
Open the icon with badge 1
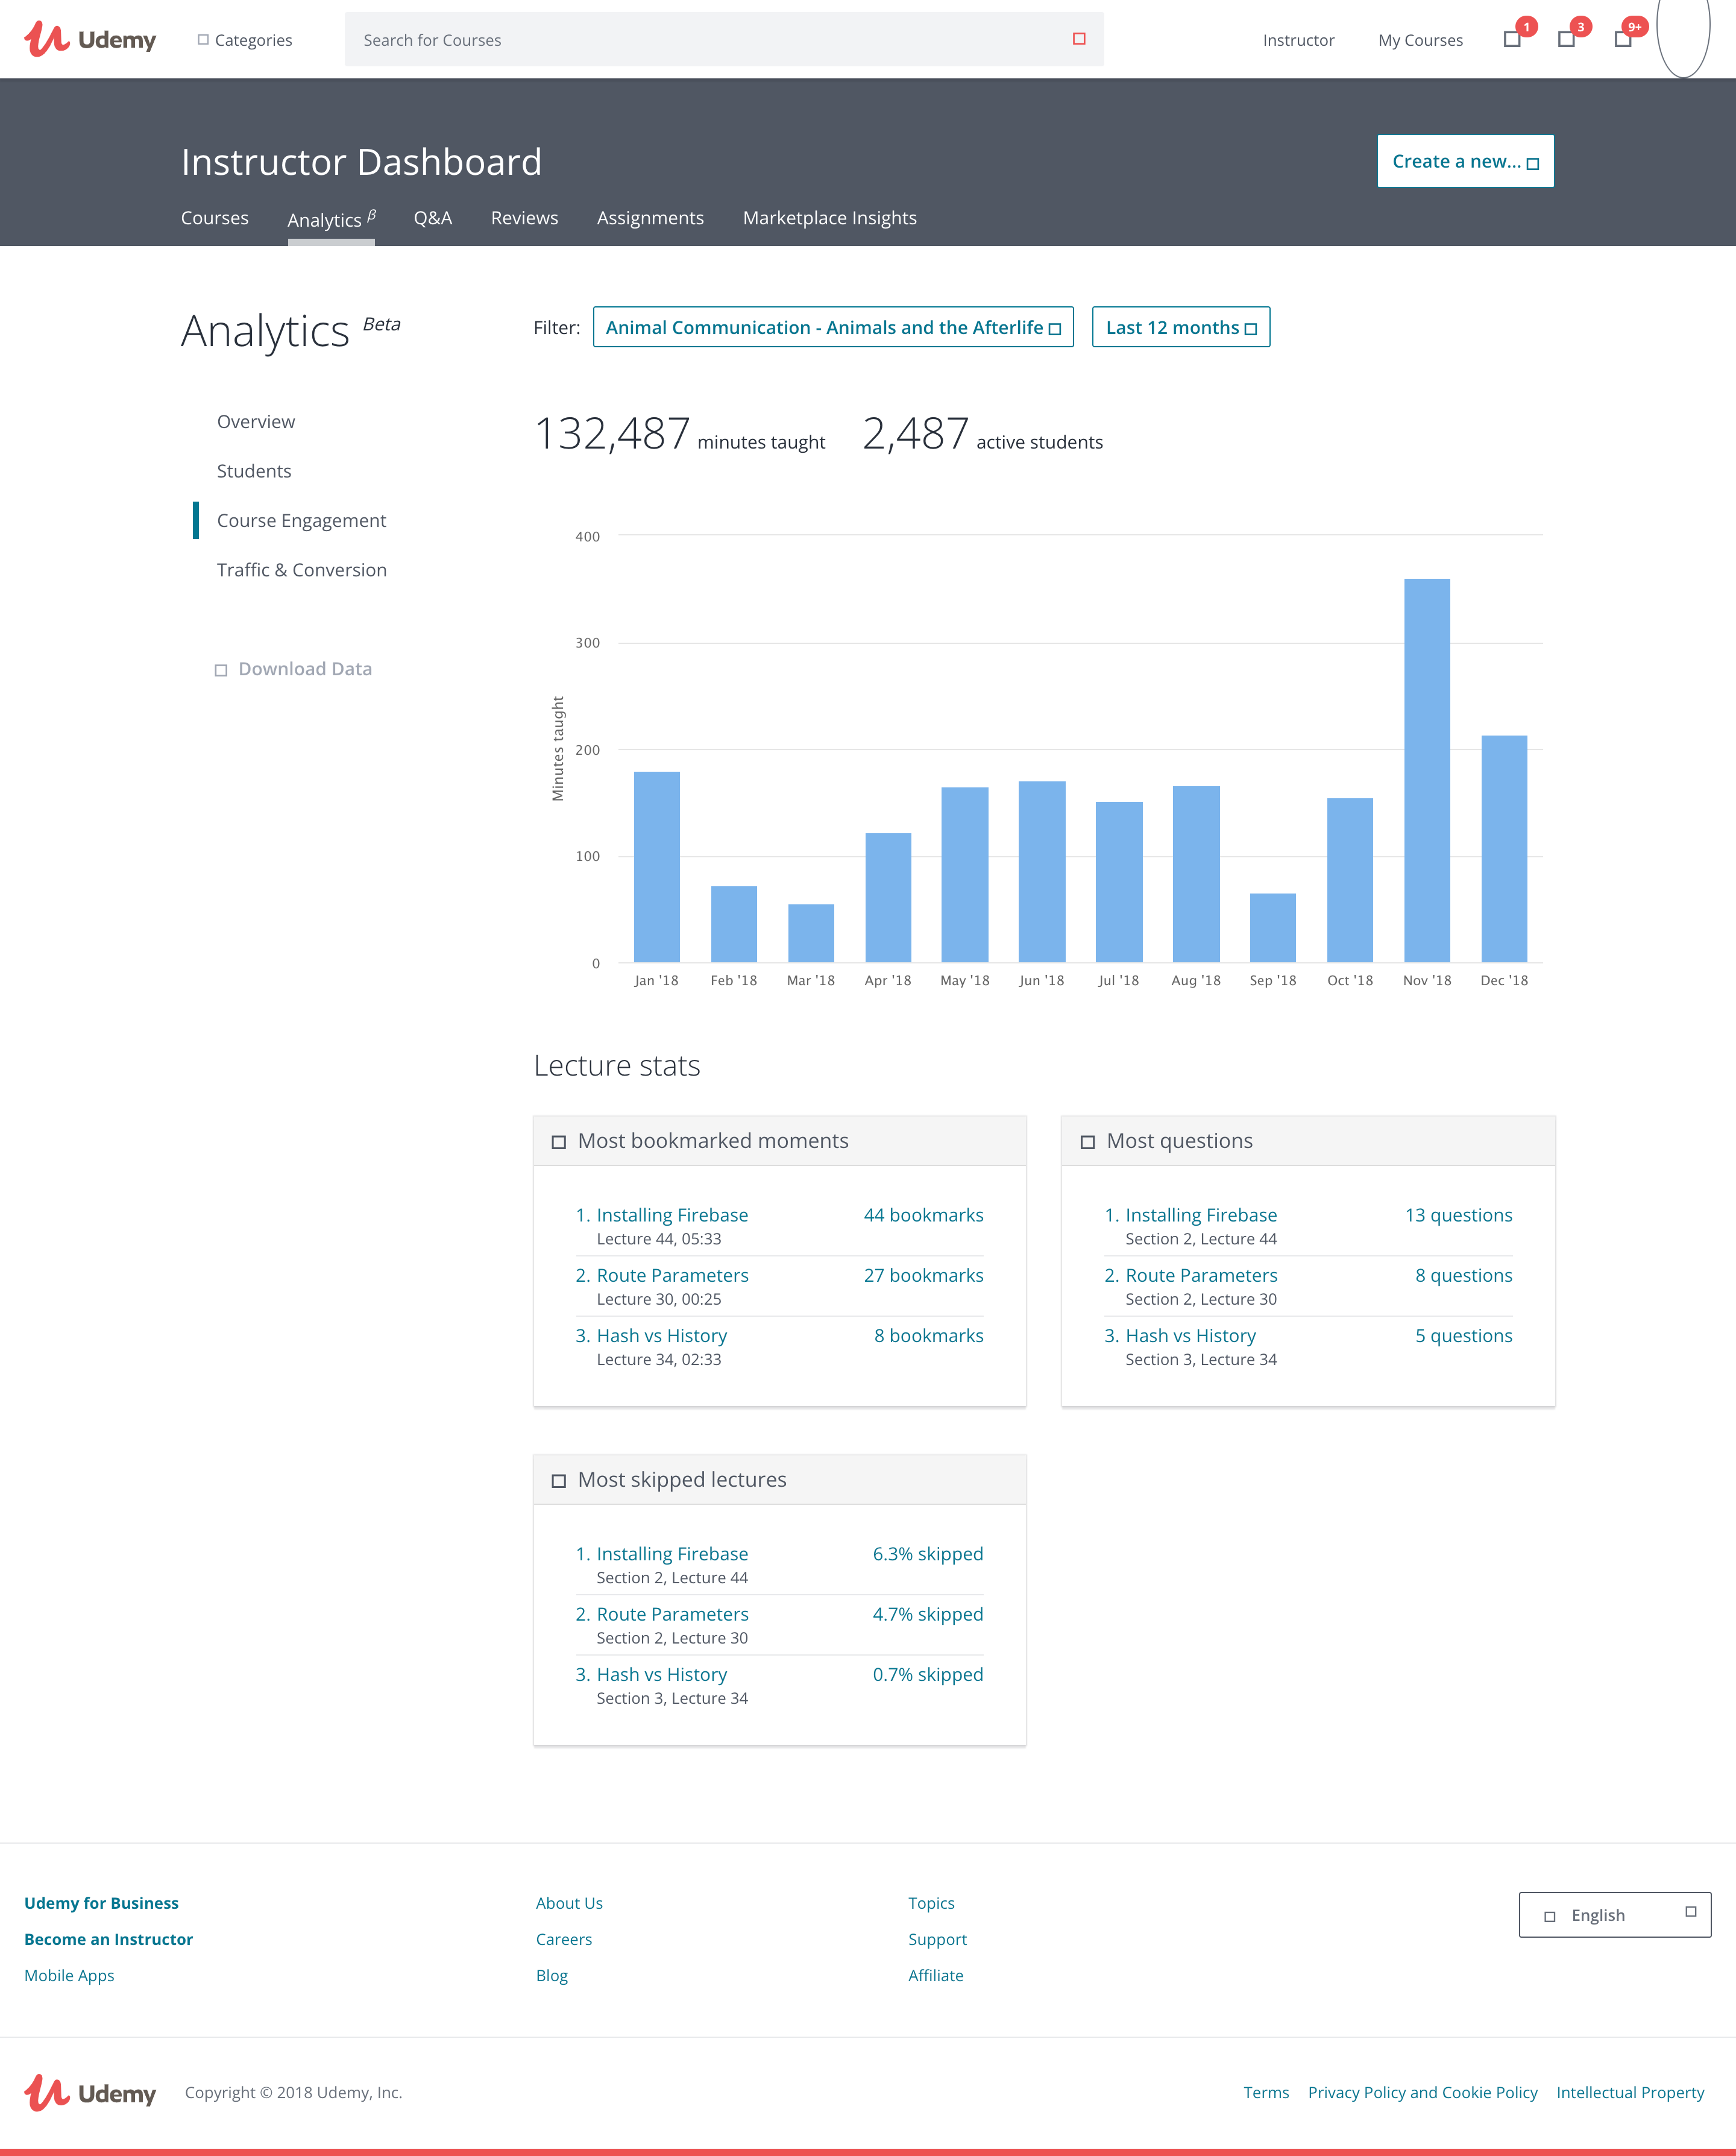click(1512, 39)
